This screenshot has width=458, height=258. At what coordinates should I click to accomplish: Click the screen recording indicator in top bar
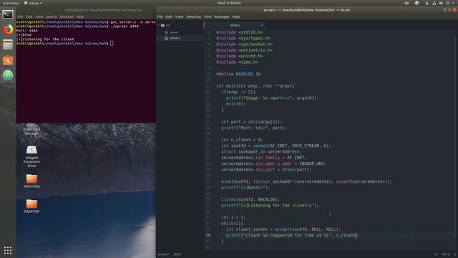coord(406,3)
